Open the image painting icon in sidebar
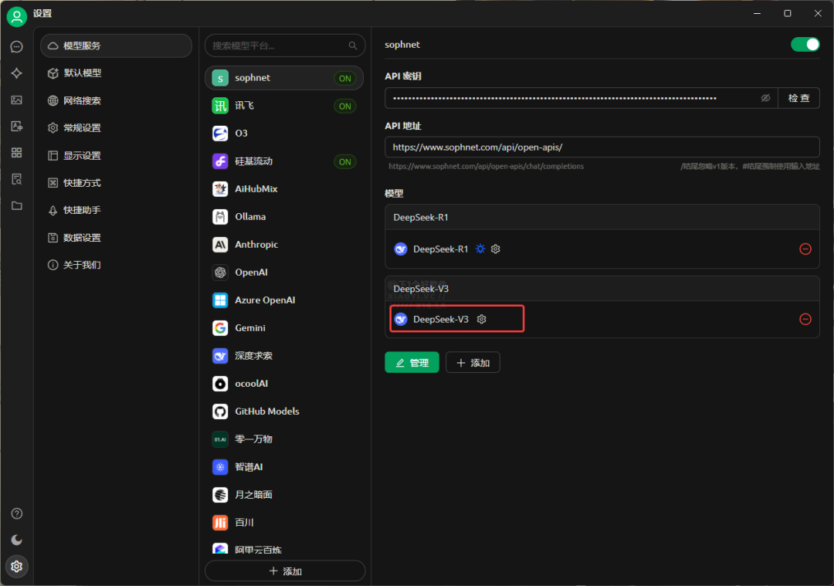 pos(16,100)
